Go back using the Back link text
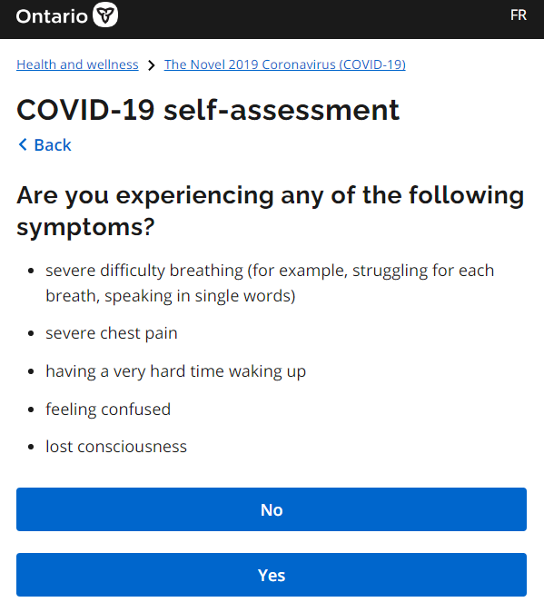Screen dimensions: 544x602 pyautogui.click(x=53, y=145)
